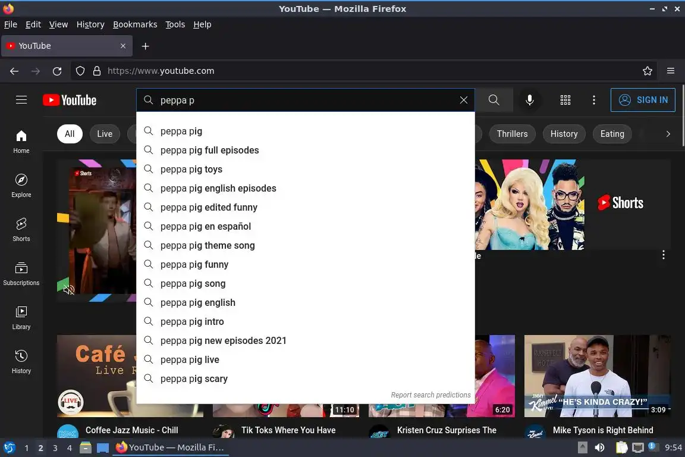Show desktop icon in the taskbar
Viewport: 685px width, 457px height.
(103, 447)
